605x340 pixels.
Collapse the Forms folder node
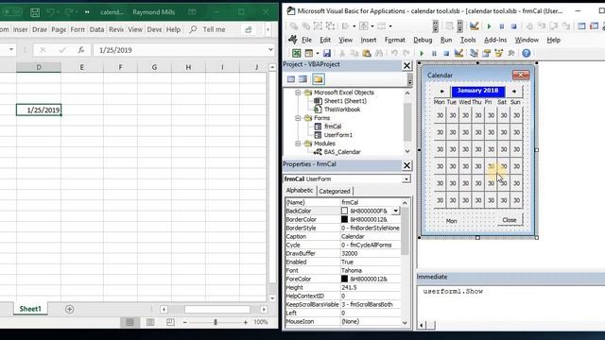(x=298, y=118)
